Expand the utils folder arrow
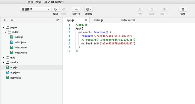 pos(4,57)
